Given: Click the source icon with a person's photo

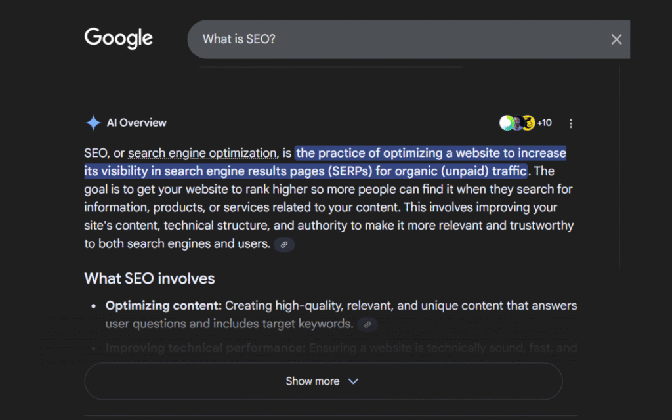Looking at the screenshot, I should (517, 123).
